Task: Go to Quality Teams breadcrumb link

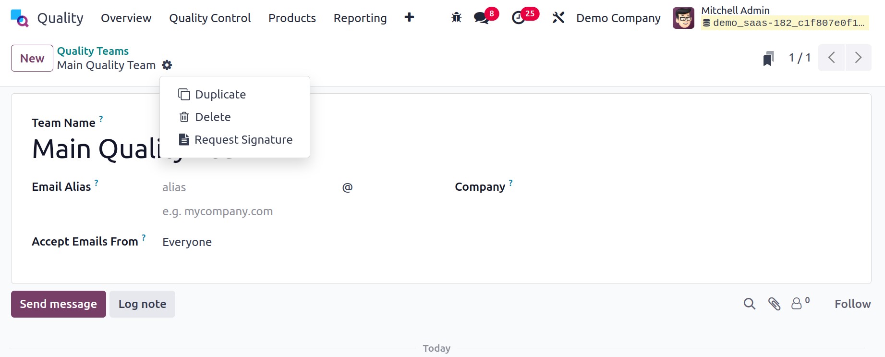Action: point(93,51)
